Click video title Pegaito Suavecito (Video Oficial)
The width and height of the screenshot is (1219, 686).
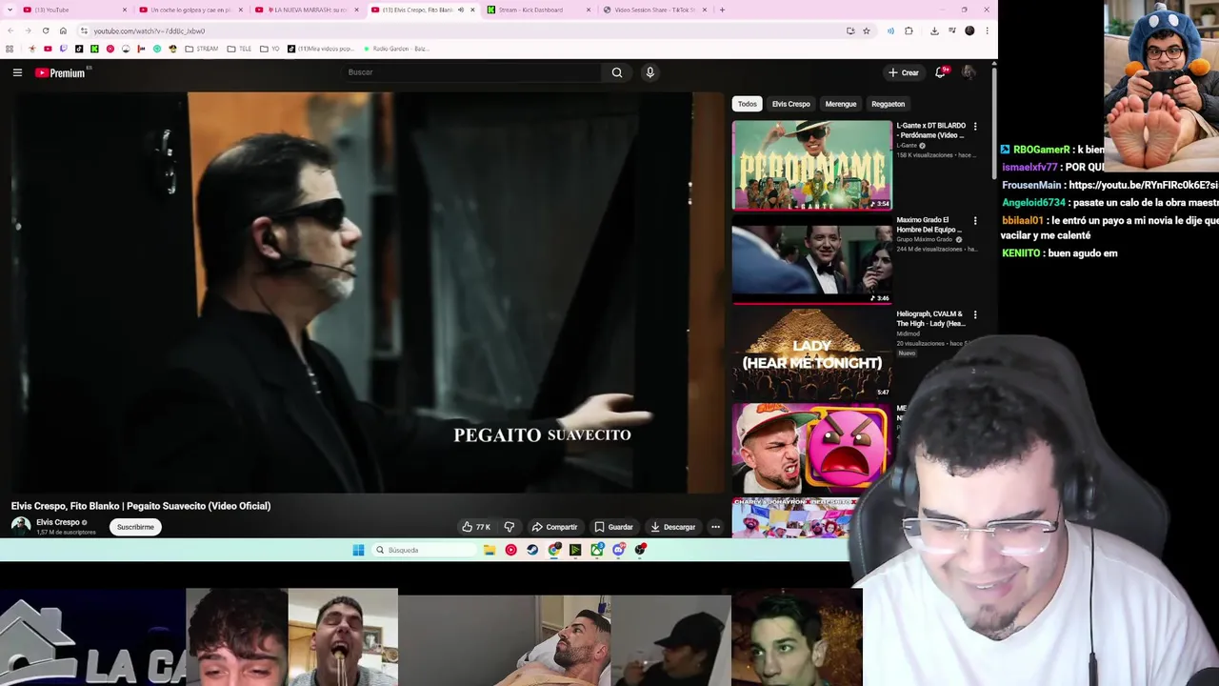pos(141,506)
